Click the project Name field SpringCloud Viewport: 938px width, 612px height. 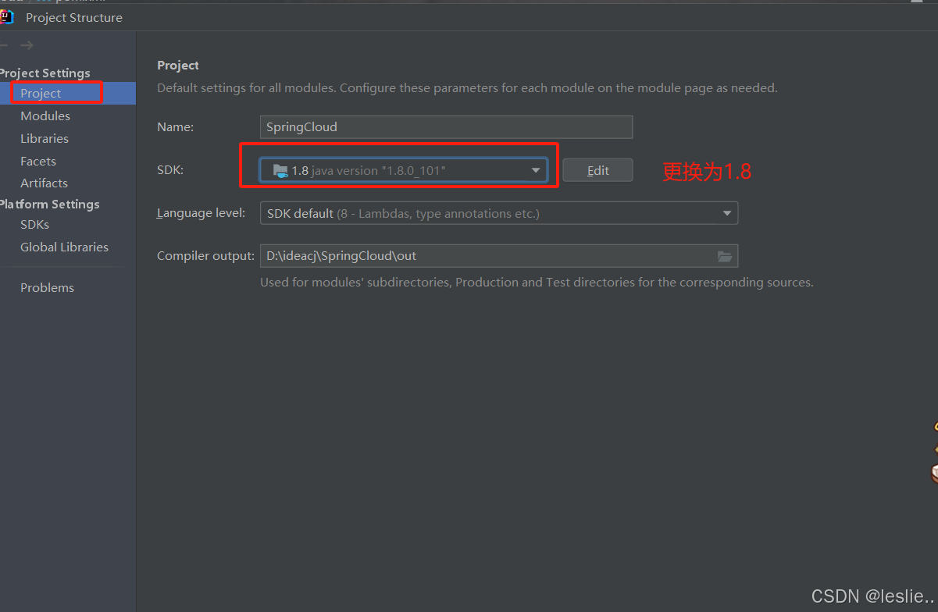446,126
